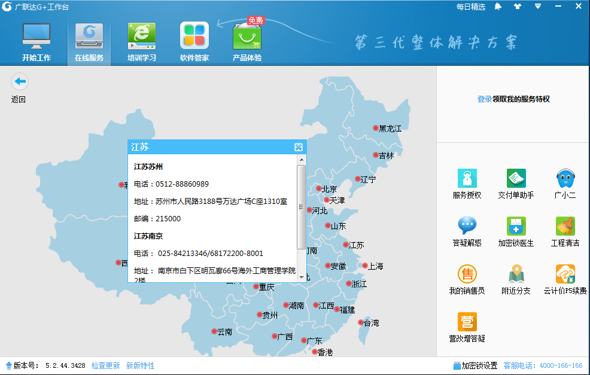Screen dimensions: 590x375
Task: Select 山东 marker on map
Action: pyautogui.click(x=328, y=225)
